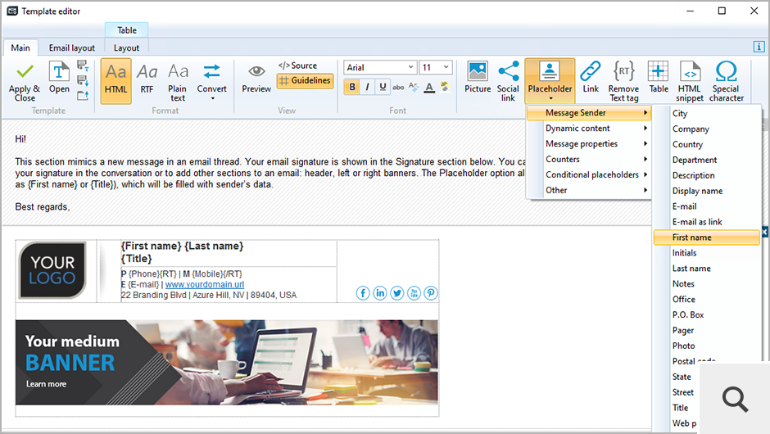
Task: Insert a Link with chain icon
Action: click(591, 78)
